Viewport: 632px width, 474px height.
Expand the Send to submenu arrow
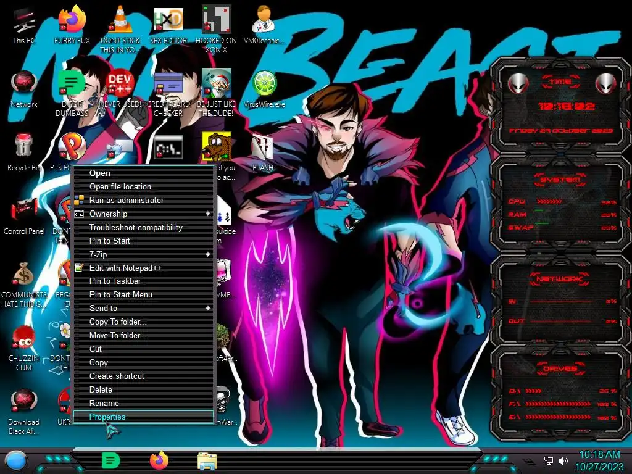(x=207, y=308)
